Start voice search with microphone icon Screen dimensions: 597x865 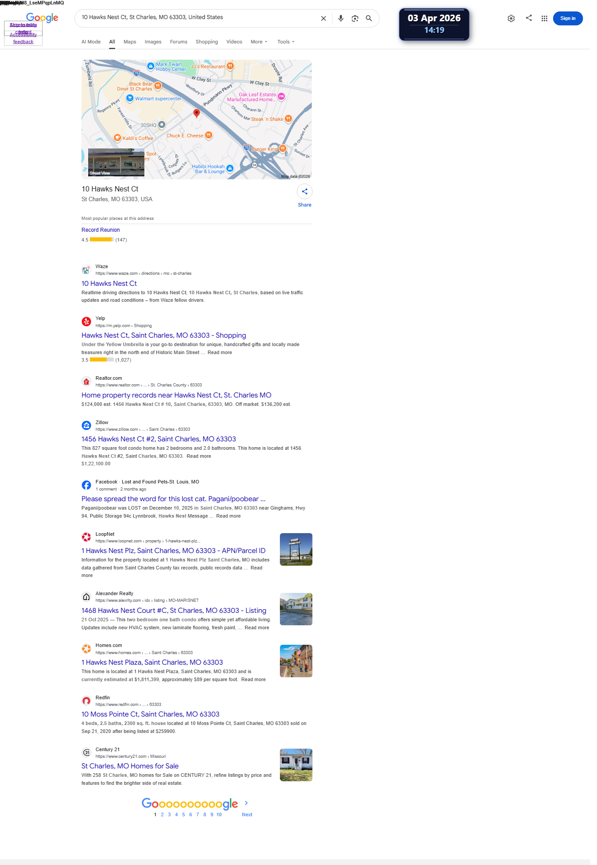[x=341, y=19]
